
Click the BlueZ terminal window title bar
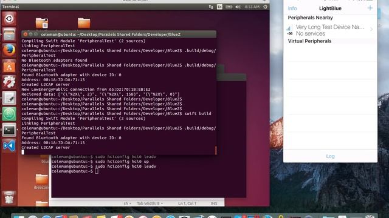(x=119, y=35)
